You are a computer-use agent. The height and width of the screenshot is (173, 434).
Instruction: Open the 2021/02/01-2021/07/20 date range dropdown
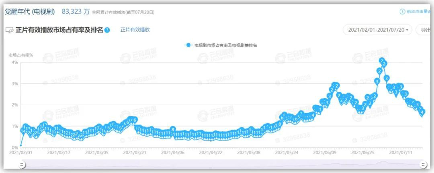tap(377, 30)
